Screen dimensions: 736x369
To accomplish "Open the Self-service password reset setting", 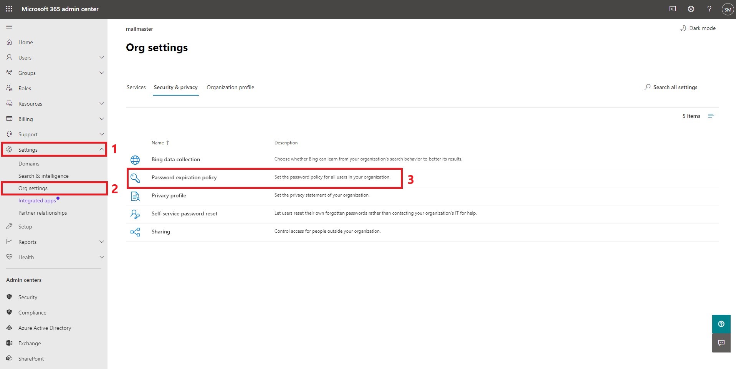I will point(185,214).
